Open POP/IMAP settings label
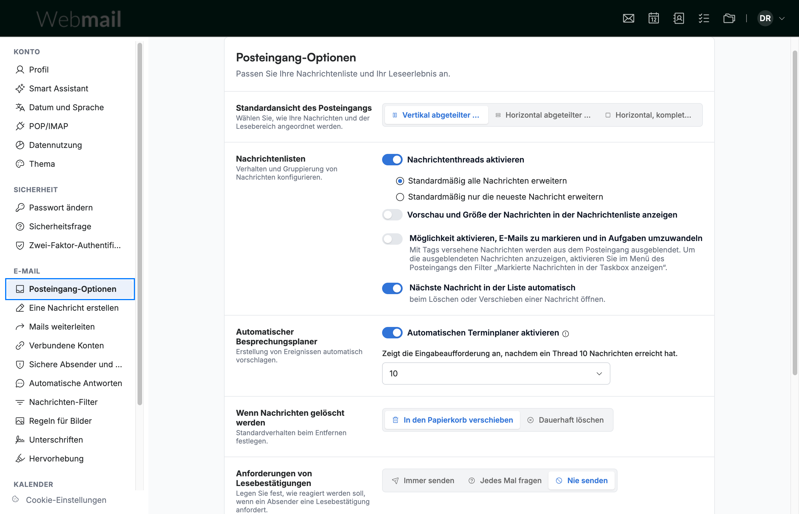 [x=49, y=126]
